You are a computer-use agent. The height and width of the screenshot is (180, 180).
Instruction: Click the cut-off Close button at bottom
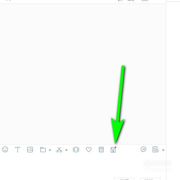point(124,179)
